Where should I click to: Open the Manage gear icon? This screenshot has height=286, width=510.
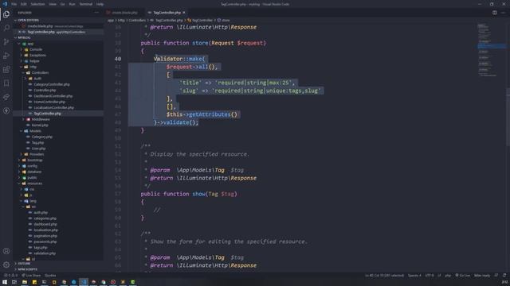[x=6, y=265]
